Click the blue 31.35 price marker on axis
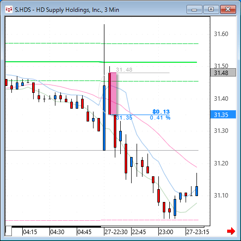Image resolution: width=241 pixels, height=241 pixels. [x=223, y=115]
